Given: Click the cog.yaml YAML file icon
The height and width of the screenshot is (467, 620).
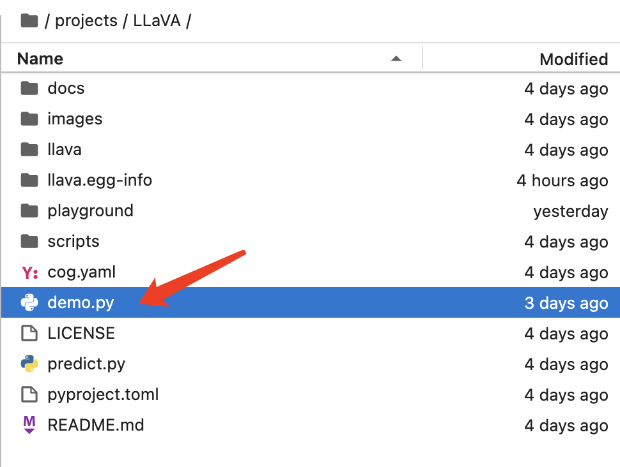Looking at the screenshot, I should click(x=29, y=272).
